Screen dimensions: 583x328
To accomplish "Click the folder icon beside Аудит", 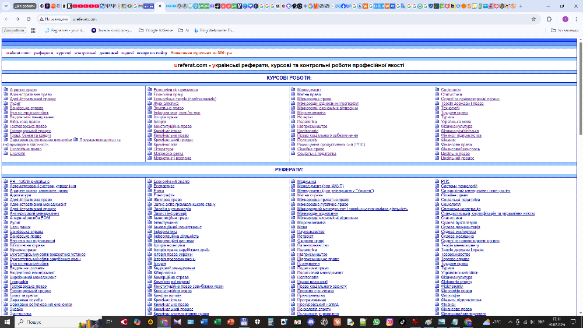I will 5,104.
